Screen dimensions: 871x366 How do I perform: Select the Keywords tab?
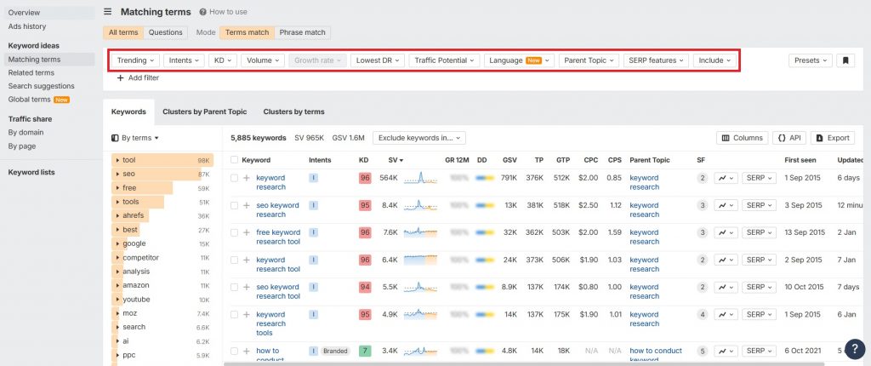tap(128, 112)
